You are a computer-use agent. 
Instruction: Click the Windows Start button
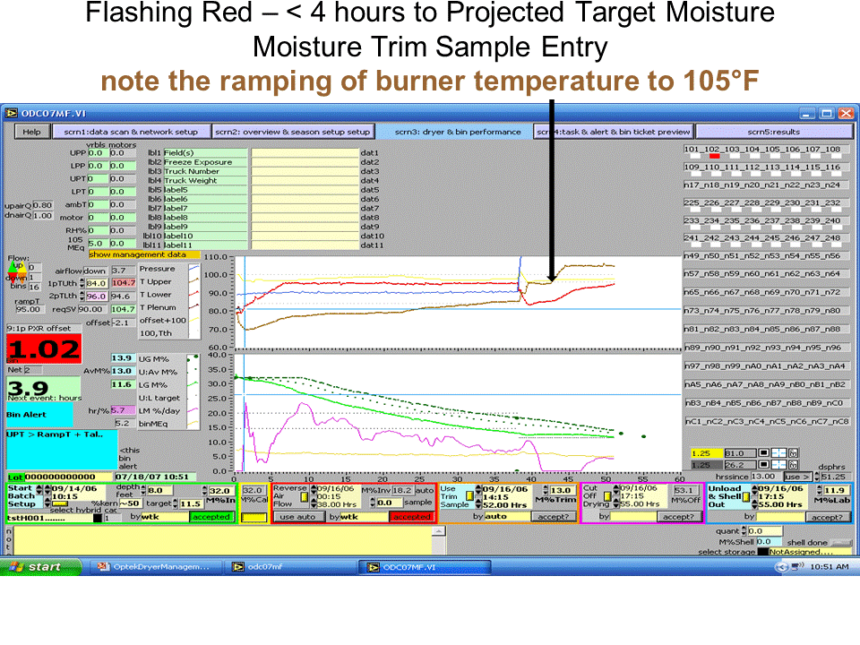[41, 566]
